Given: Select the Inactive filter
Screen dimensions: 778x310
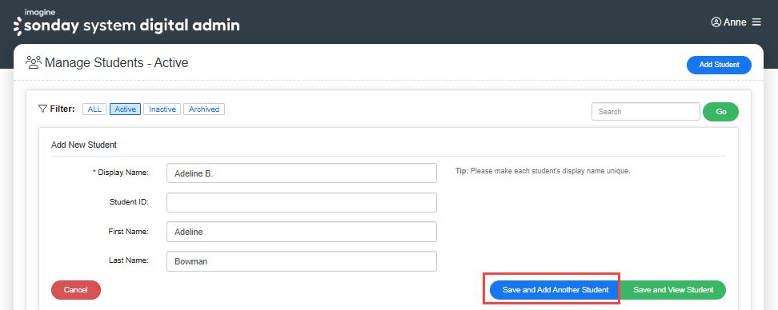Looking at the screenshot, I should 162,109.
